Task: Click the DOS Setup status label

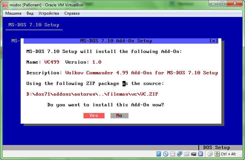Action: (x=216, y=147)
